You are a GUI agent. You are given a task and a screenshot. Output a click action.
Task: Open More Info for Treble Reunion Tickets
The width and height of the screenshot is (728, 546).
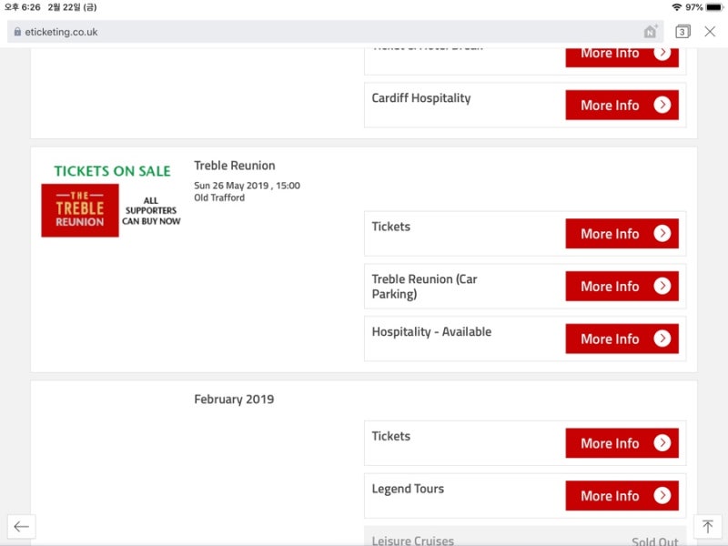(x=622, y=234)
